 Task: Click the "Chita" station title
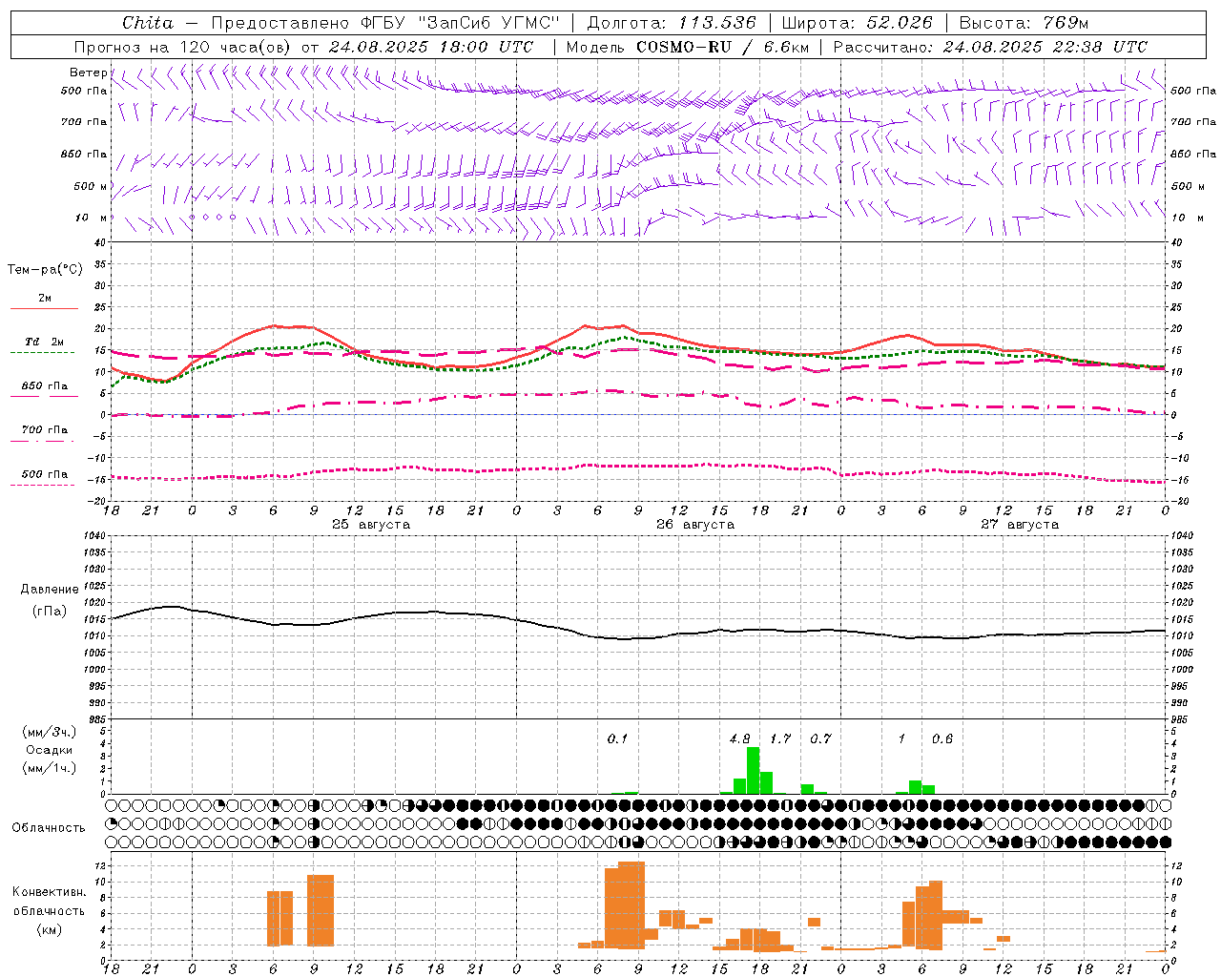148,23
